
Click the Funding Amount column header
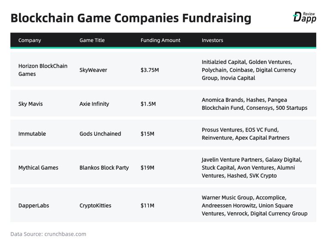click(161, 40)
